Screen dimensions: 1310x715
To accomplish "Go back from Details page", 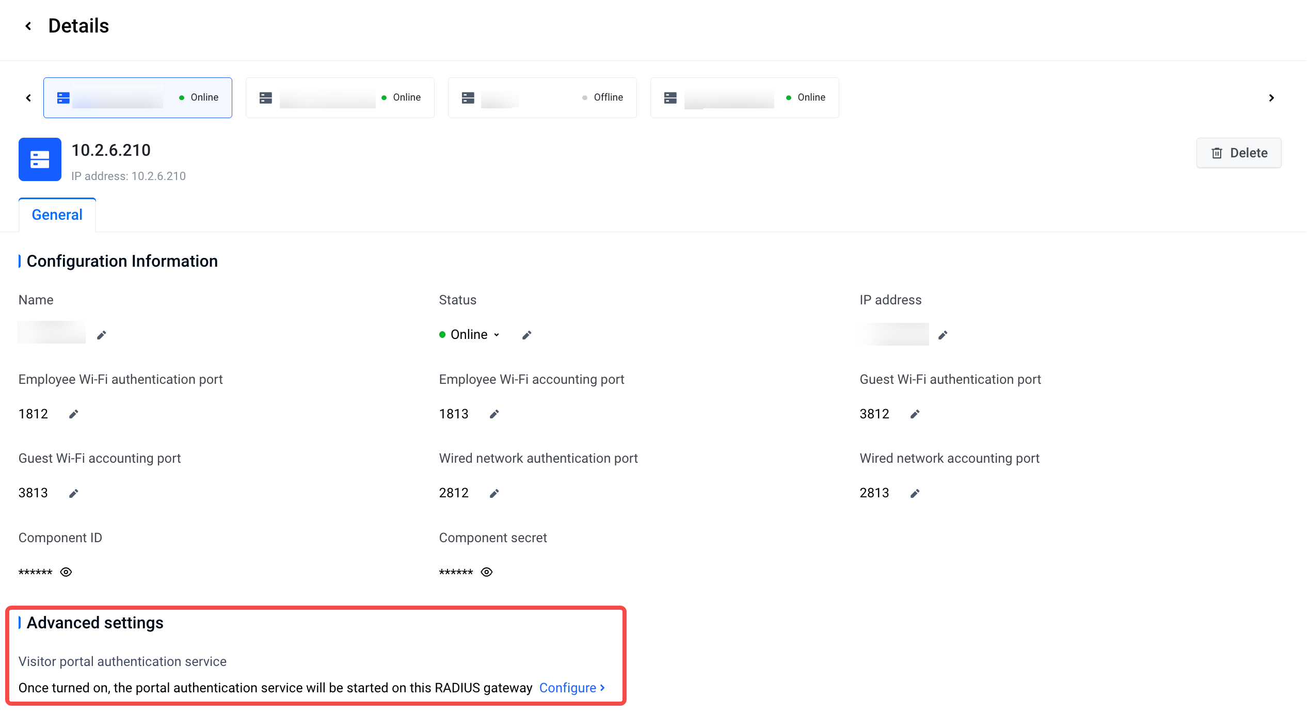I will [x=28, y=26].
